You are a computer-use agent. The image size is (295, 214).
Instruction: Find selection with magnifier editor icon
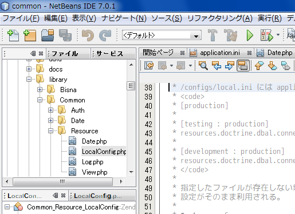coord(203,66)
